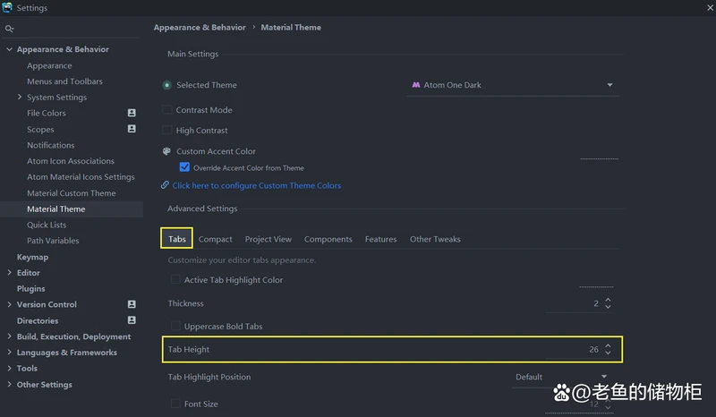
Task: Select Scopes in the settings tree
Action: coord(40,129)
